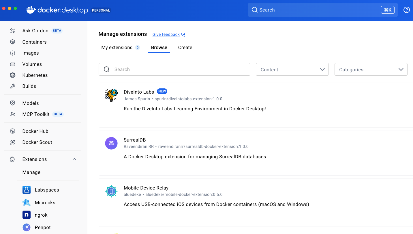Collapse the Extensions sidebar group

pos(74,159)
